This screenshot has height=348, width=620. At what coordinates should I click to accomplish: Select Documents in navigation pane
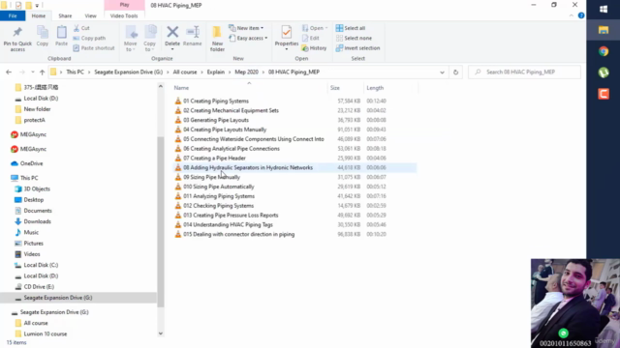[x=38, y=211]
